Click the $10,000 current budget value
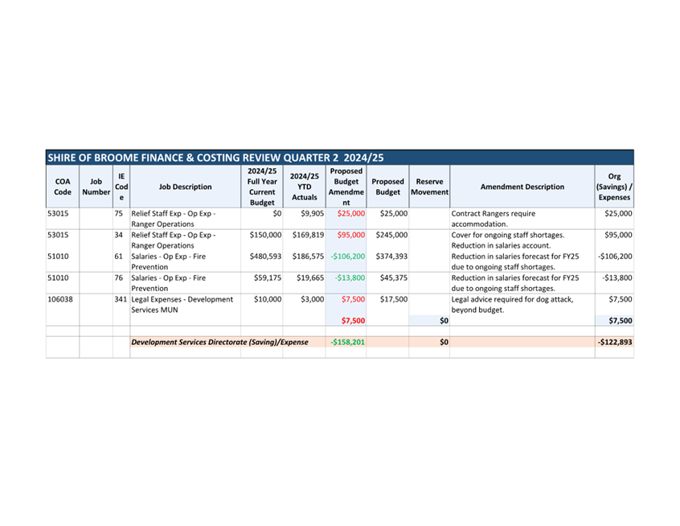Viewport: 680px width, 526px height. pos(268,299)
